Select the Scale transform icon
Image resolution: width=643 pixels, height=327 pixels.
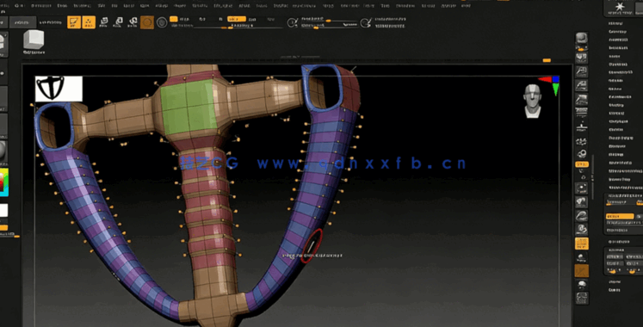pyautogui.click(x=119, y=22)
